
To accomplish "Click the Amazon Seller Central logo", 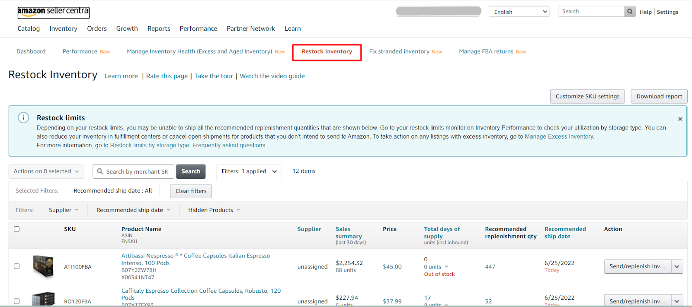I will click(54, 13).
